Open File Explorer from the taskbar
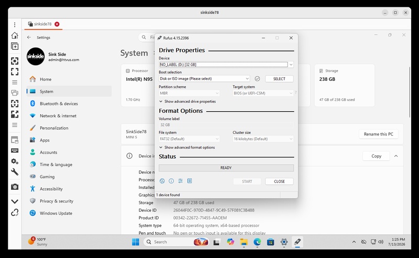 click(x=244, y=242)
